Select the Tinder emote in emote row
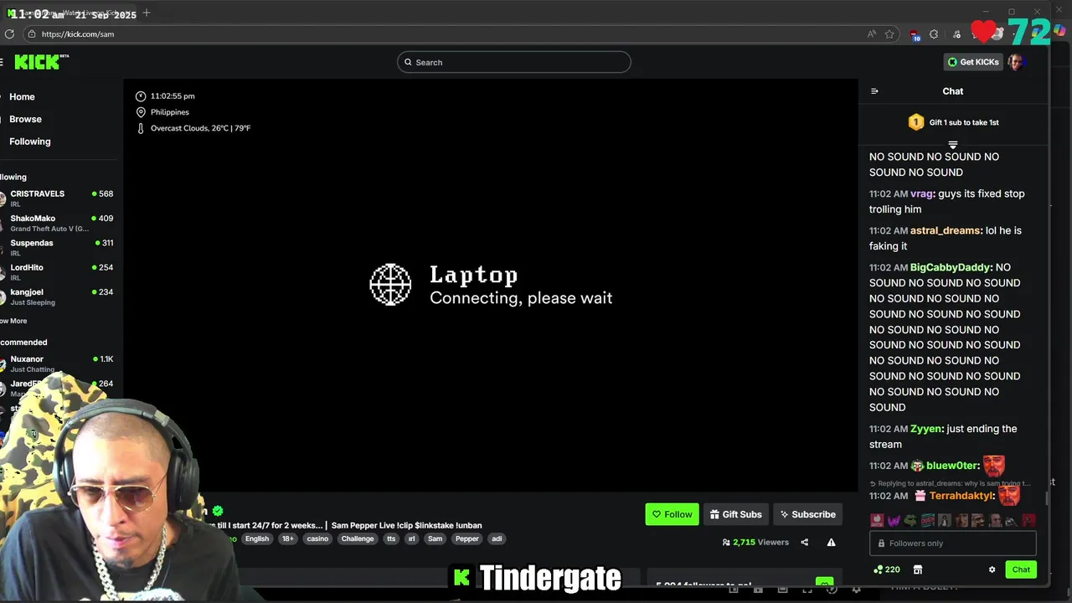 pyautogui.click(x=877, y=521)
